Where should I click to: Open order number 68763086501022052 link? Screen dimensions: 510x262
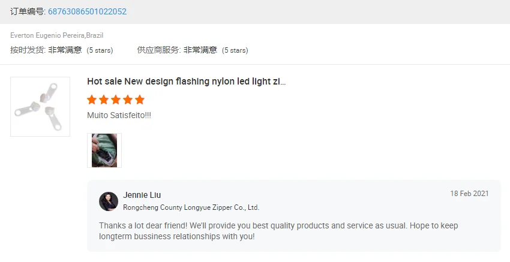pyautogui.click(x=87, y=11)
